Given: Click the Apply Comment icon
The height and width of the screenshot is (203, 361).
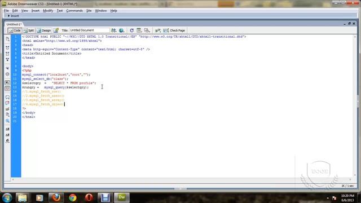Looking at the screenshot, I should tap(7, 97).
